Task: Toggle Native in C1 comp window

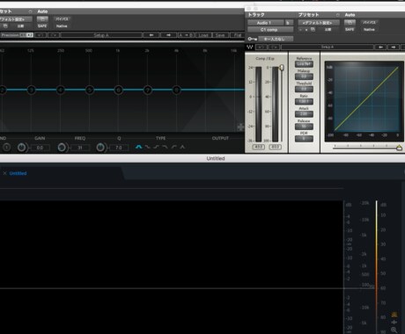Action: point(369,30)
